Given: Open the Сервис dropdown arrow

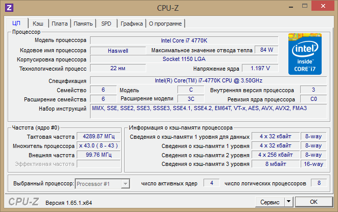Looking at the screenshot, I should (288, 202).
